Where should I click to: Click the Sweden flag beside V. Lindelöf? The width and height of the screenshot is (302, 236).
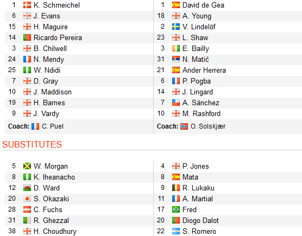pyautogui.click(x=176, y=27)
